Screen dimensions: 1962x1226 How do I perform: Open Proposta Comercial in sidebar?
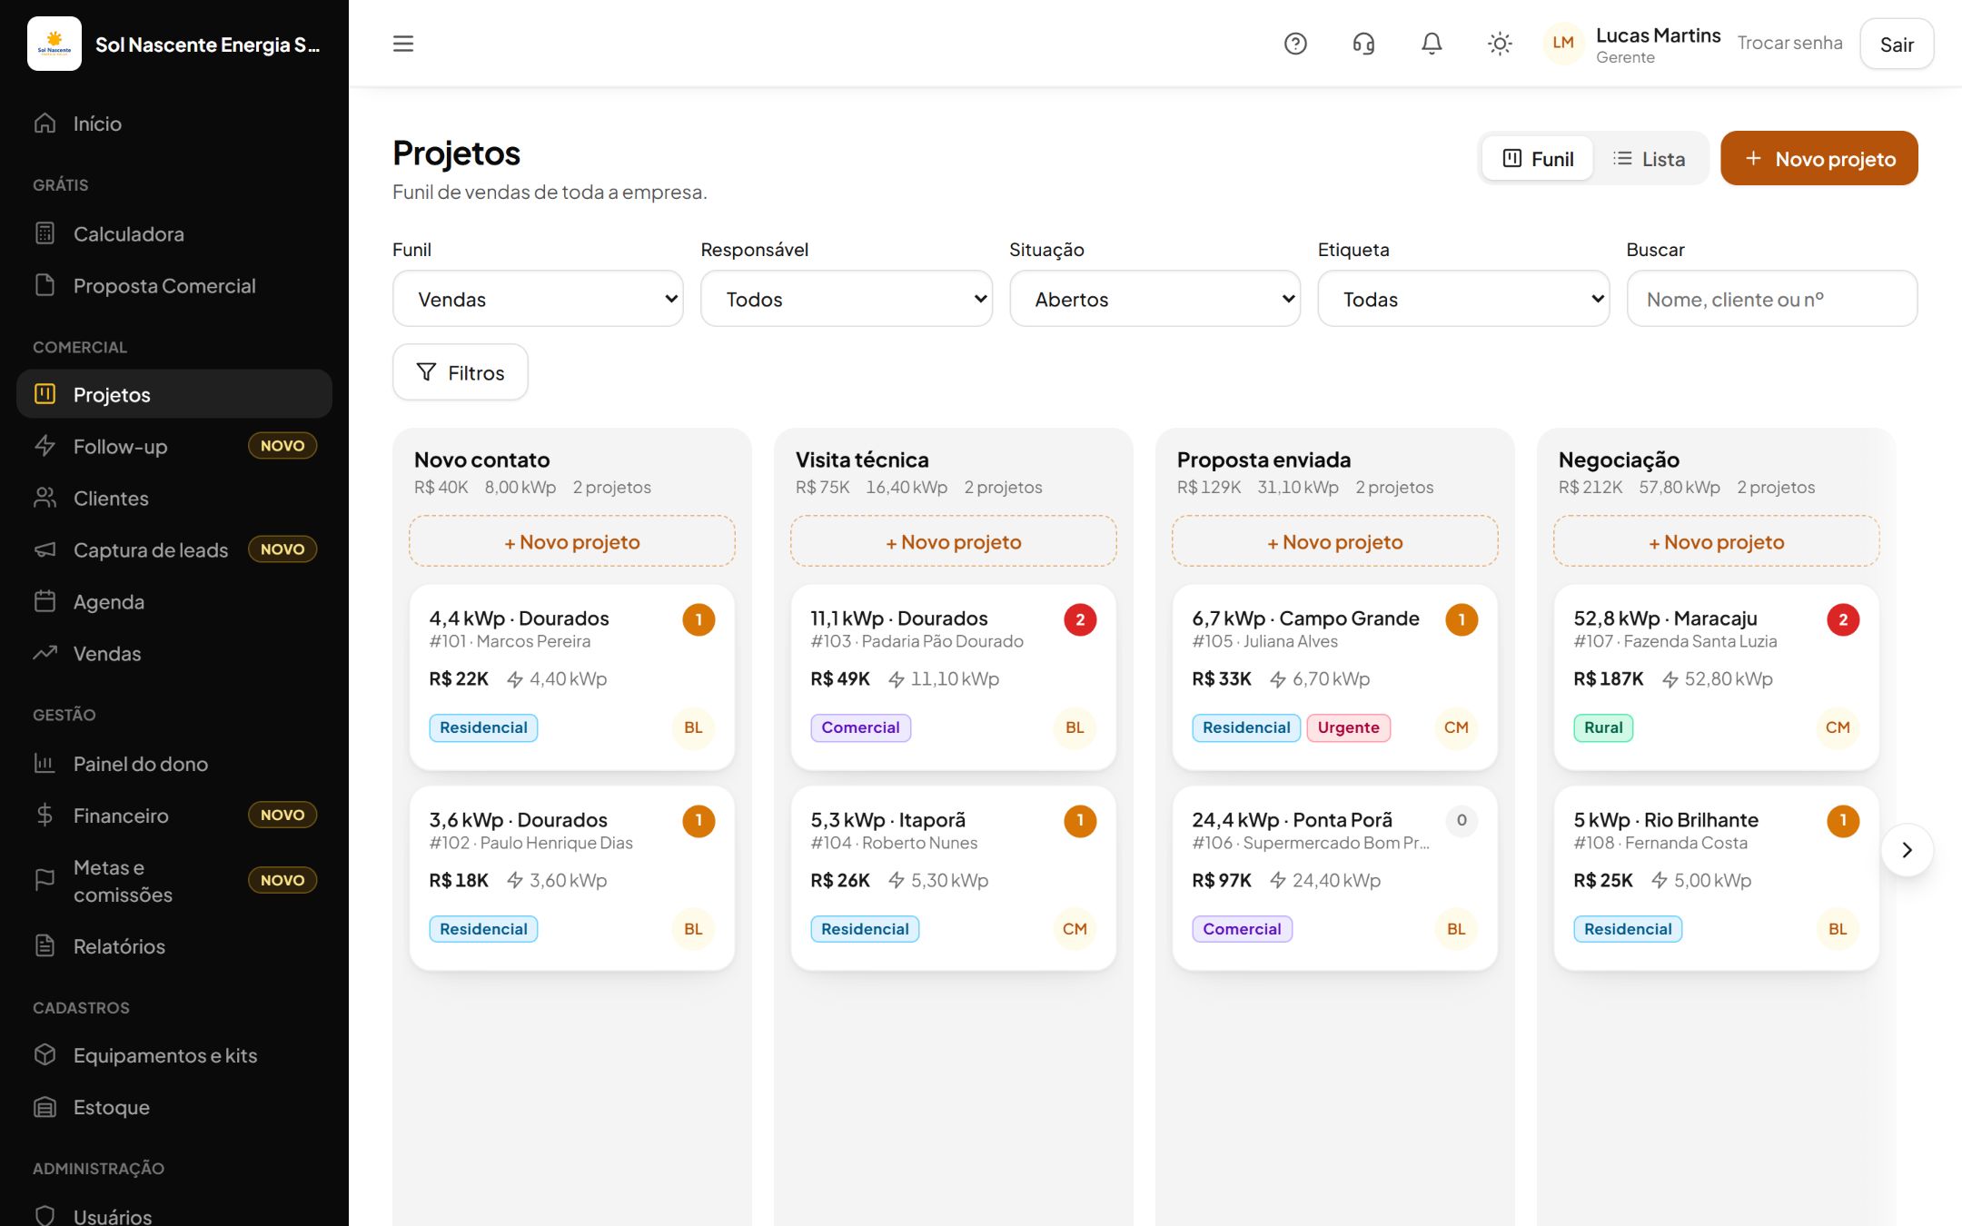[x=174, y=286]
